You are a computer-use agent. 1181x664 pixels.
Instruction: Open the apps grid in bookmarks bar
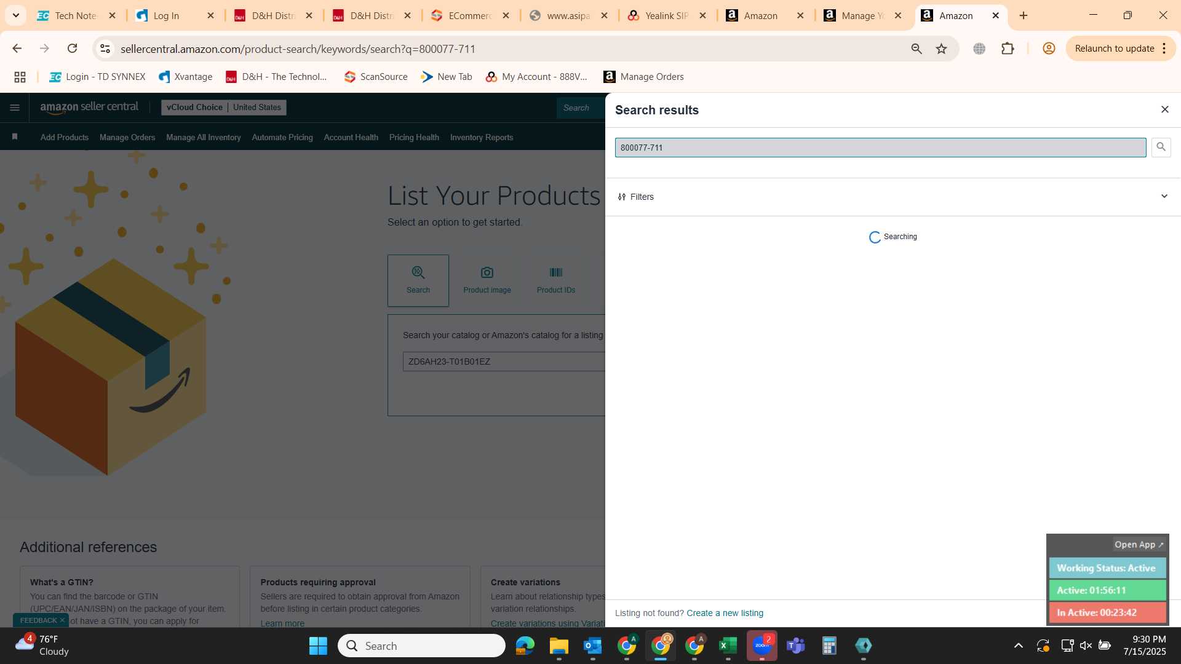click(x=20, y=77)
